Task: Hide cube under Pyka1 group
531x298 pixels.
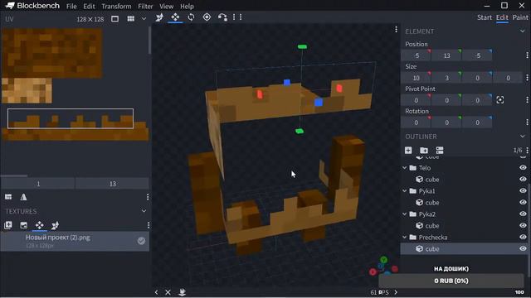Action: 523,202
